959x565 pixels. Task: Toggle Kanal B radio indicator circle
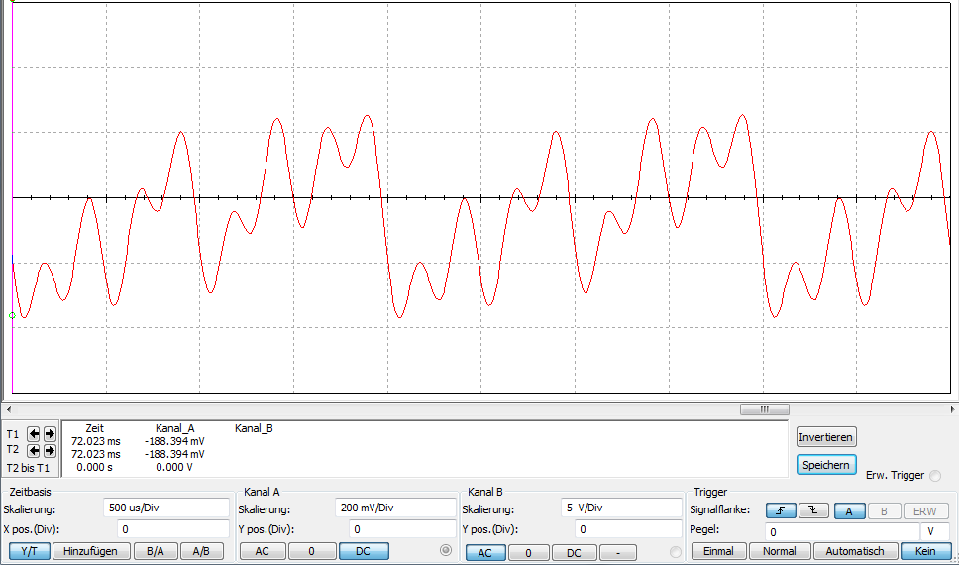[676, 551]
